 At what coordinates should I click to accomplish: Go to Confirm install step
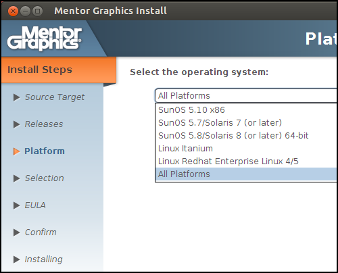pyautogui.click(x=41, y=232)
